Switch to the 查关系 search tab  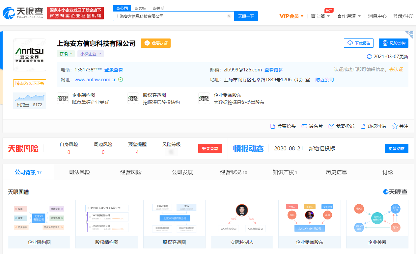pyautogui.click(x=158, y=9)
